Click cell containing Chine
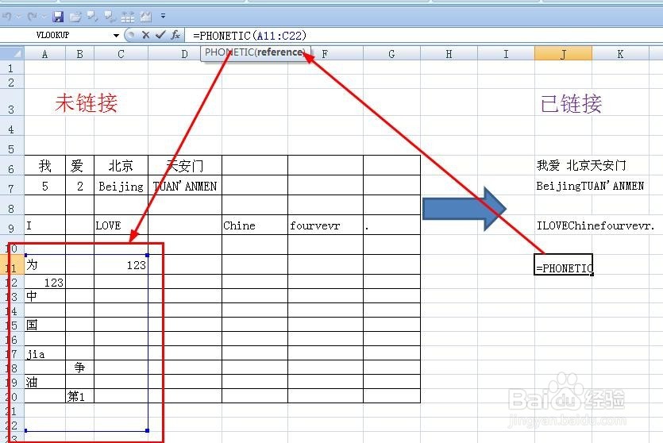Viewport: 663px width, 443px height. pos(255,225)
